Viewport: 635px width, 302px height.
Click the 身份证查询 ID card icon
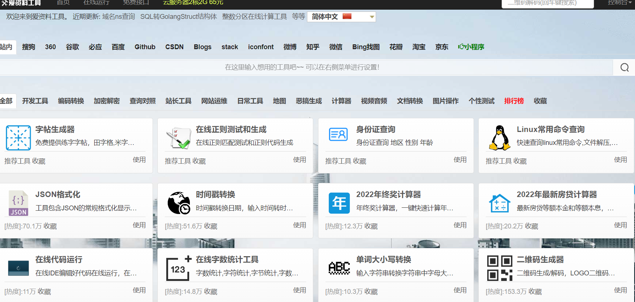tap(338, 135)
